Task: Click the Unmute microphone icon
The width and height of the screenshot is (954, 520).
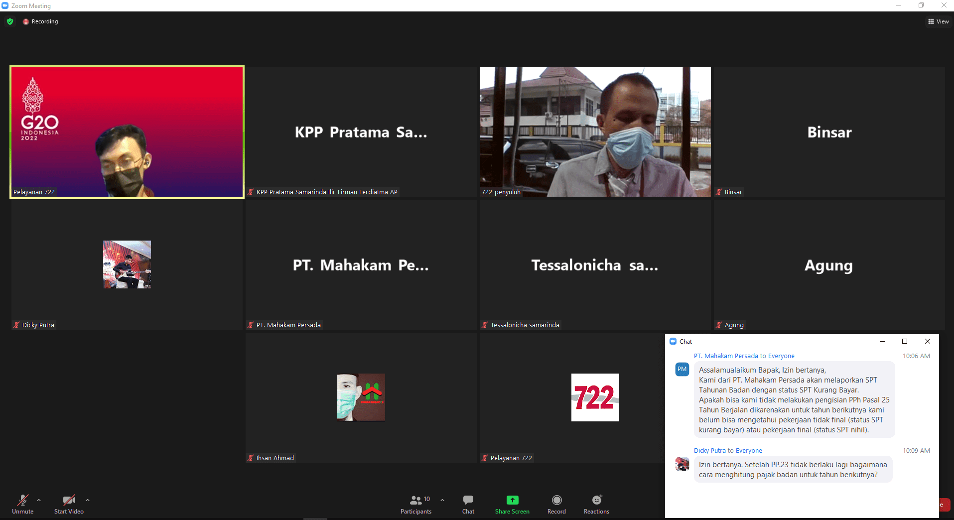Action: pyautogui.click(x=22, y=500)
